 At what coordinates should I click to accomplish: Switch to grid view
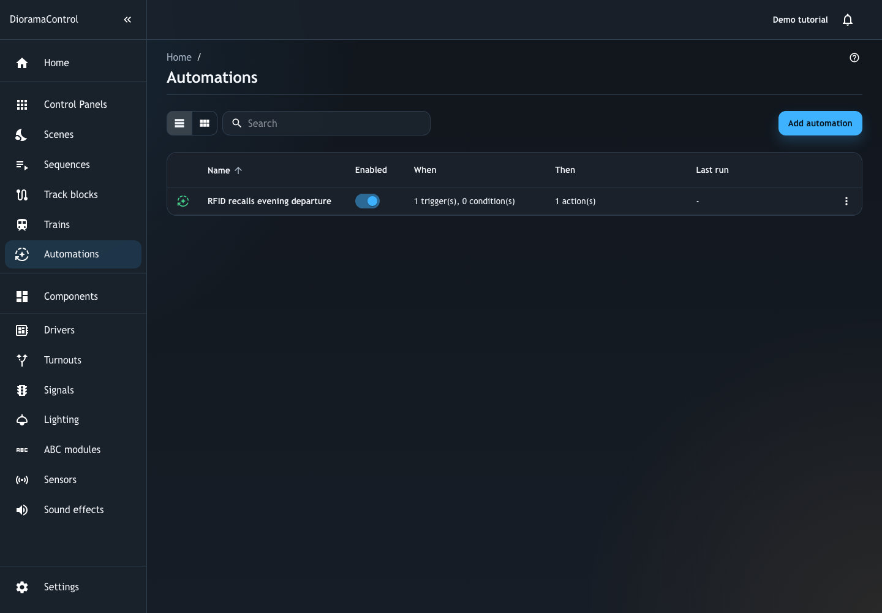click(x=205, y=123)
